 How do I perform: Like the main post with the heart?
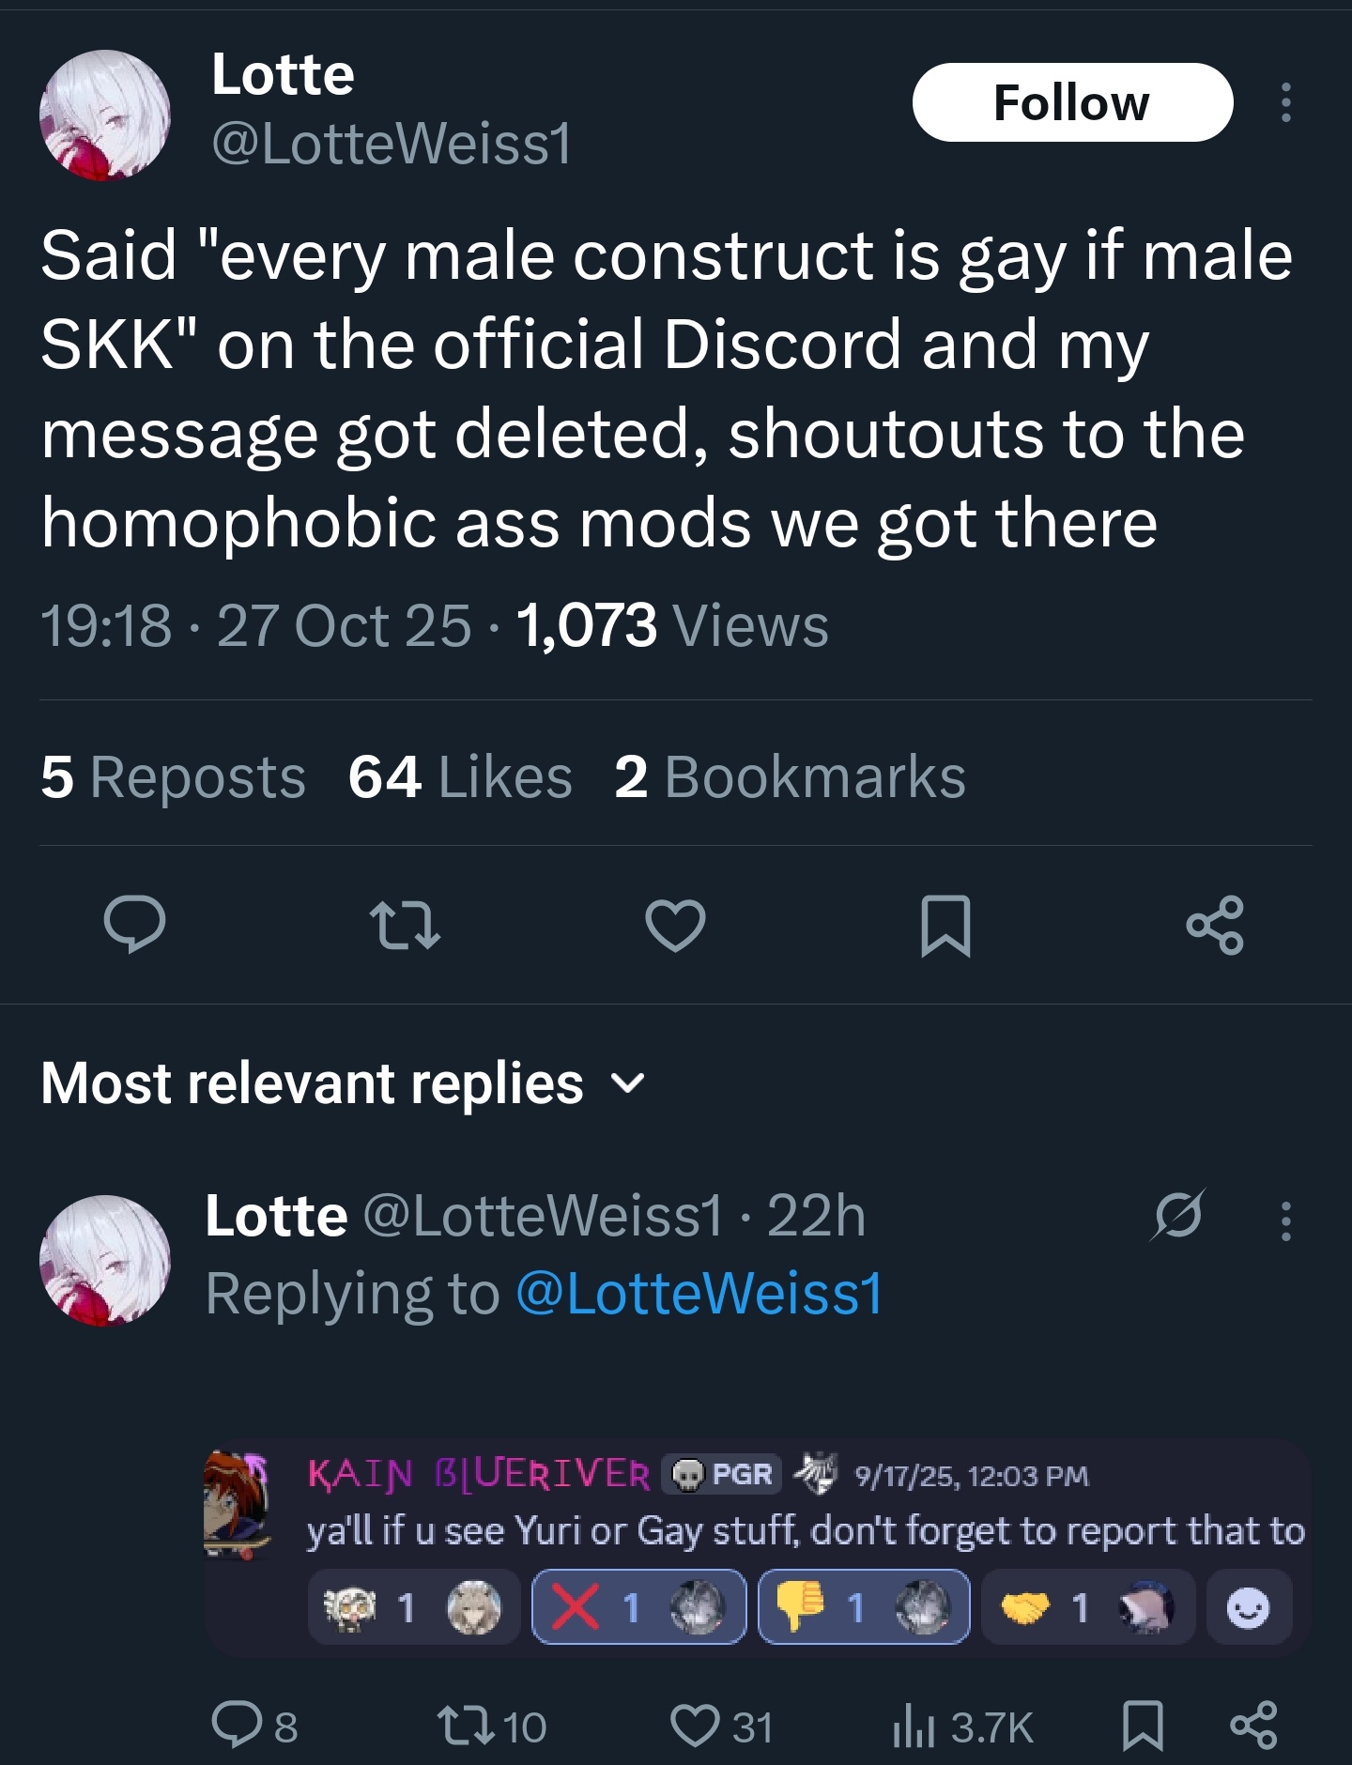[x=675, y=925]
